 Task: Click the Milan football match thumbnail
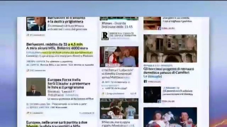click(119, 109)
